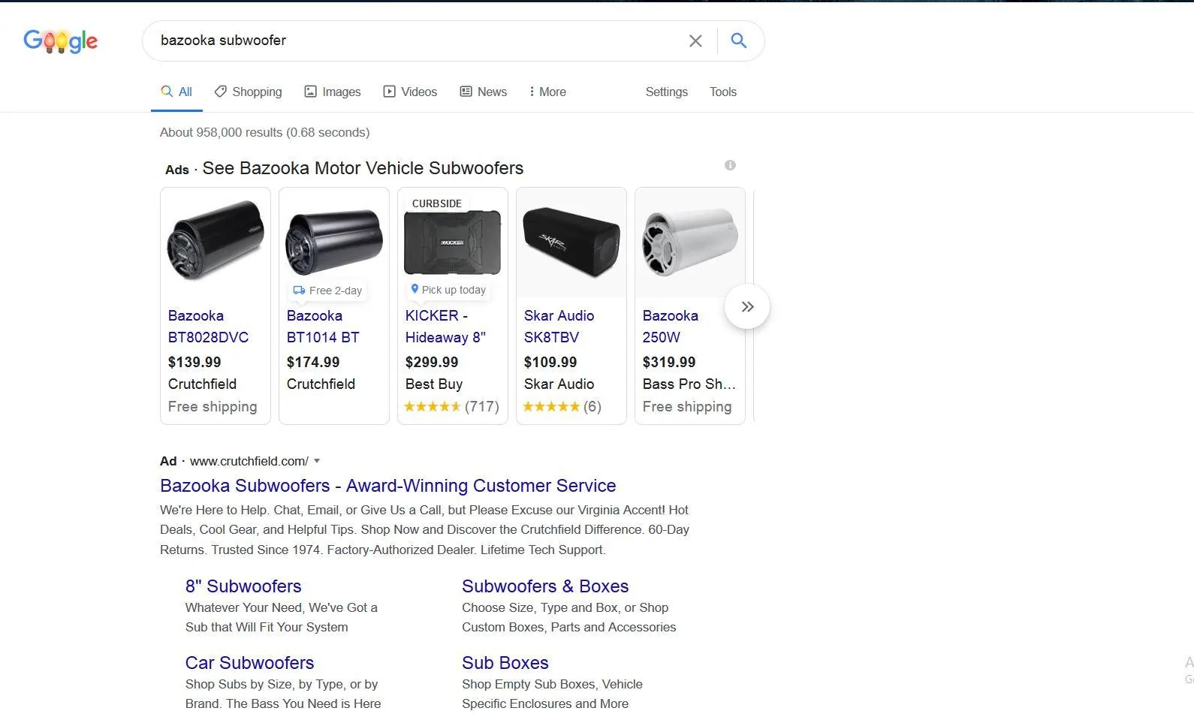Select the All tab
This screenshot has height=720, width=1194.
click(x=176, y=92)
